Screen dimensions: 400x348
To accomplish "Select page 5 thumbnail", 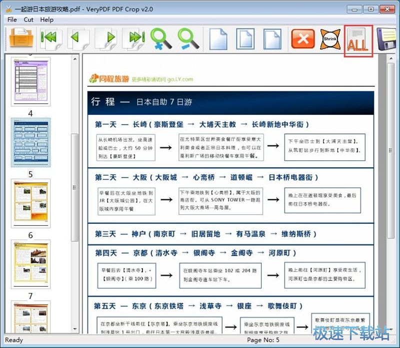I will point(30,142).
